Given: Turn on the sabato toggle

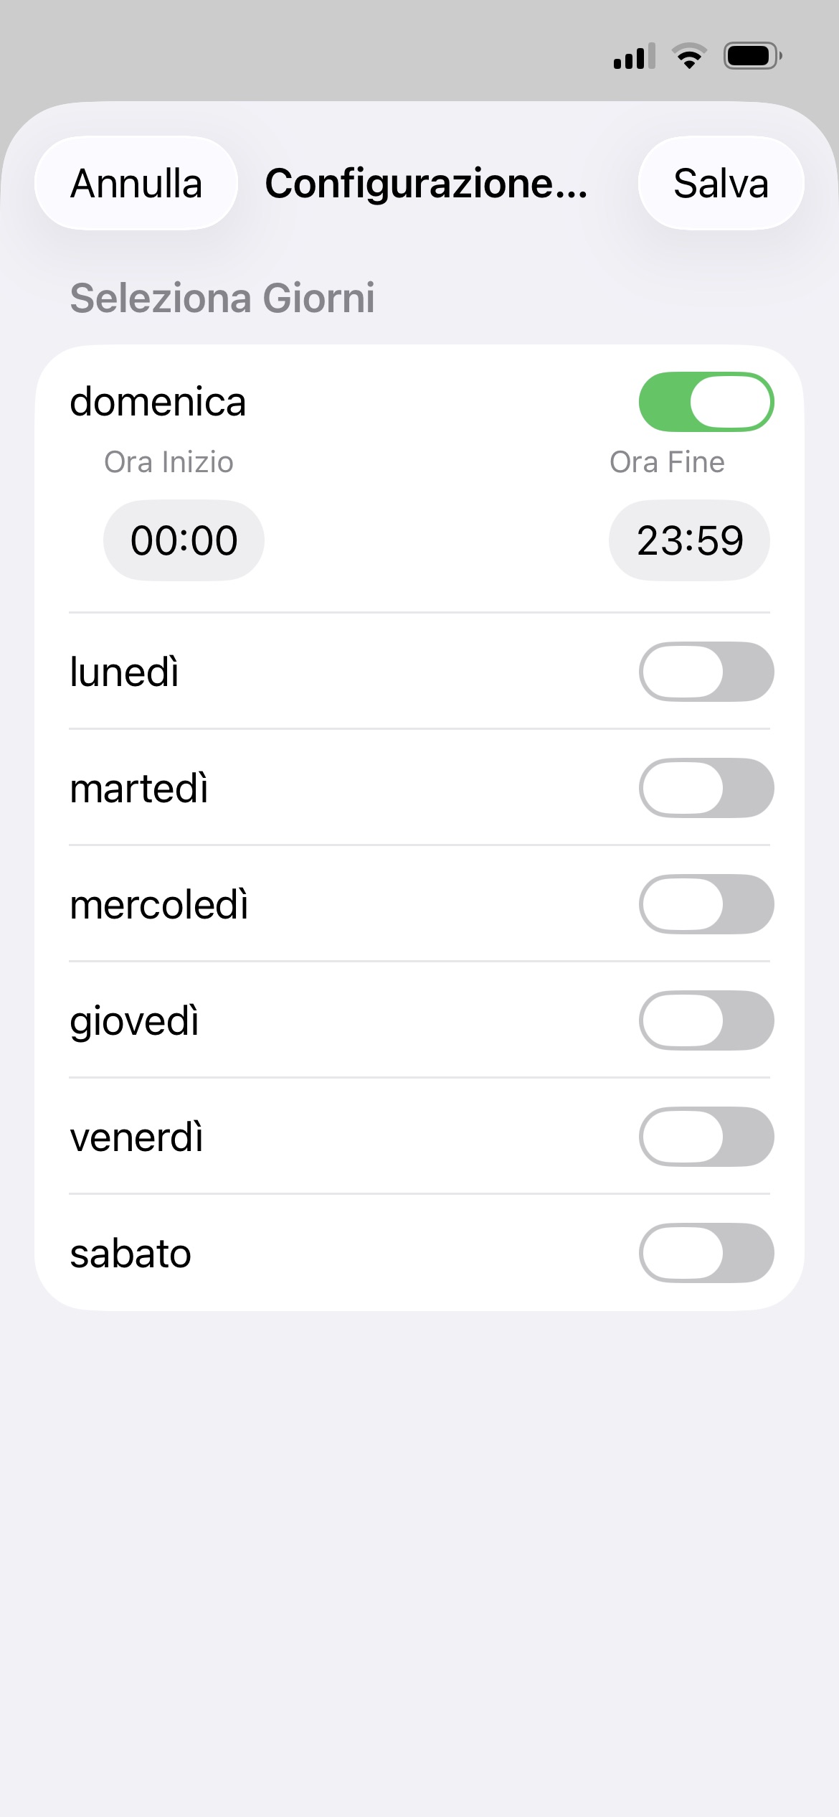Looking at the screenshot, I should [x=706, y=1253].
